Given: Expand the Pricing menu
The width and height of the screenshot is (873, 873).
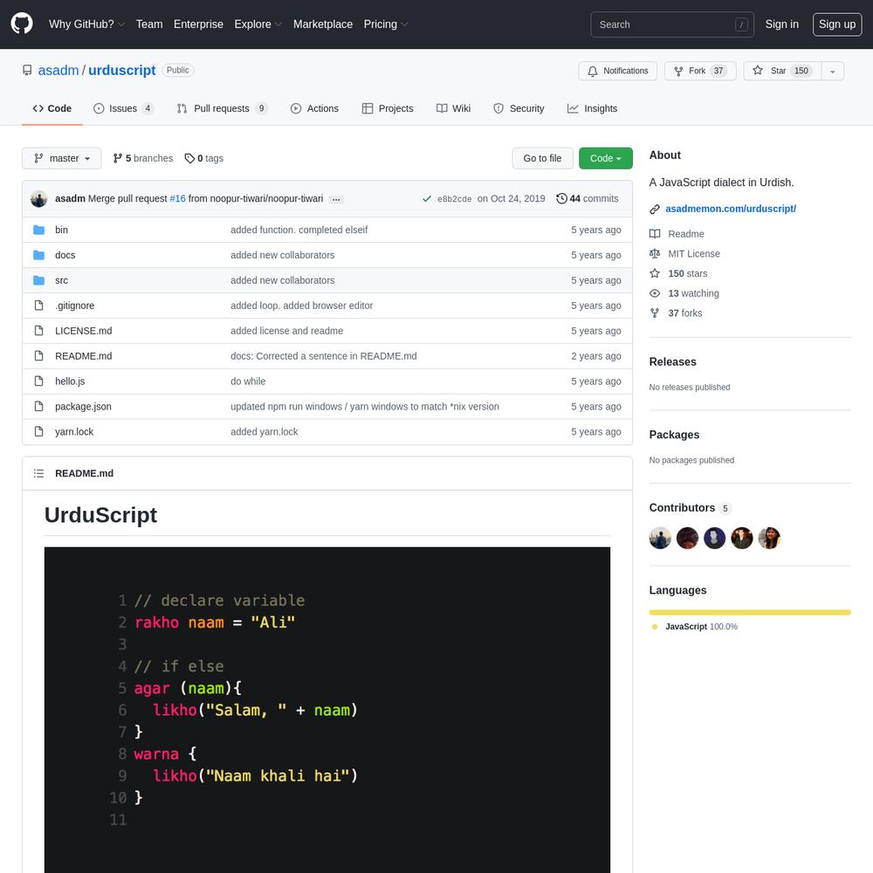Looking at the screenshot, I should tap(385, 24).
